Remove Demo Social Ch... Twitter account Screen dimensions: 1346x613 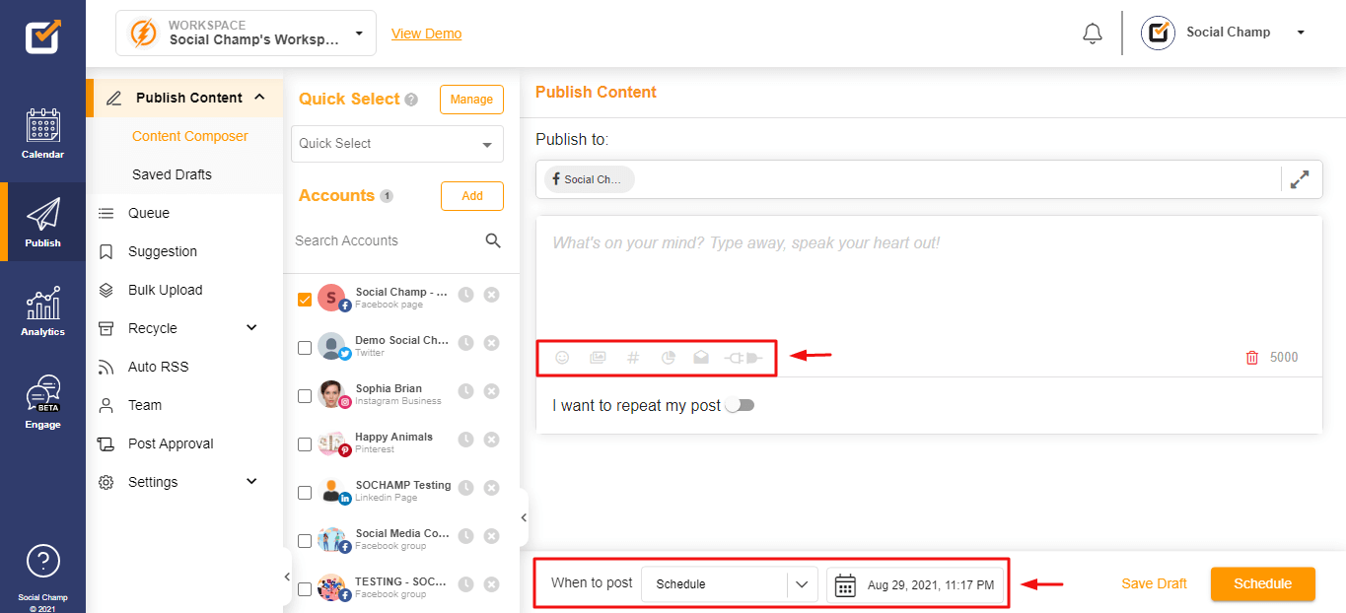coord(491,343)
